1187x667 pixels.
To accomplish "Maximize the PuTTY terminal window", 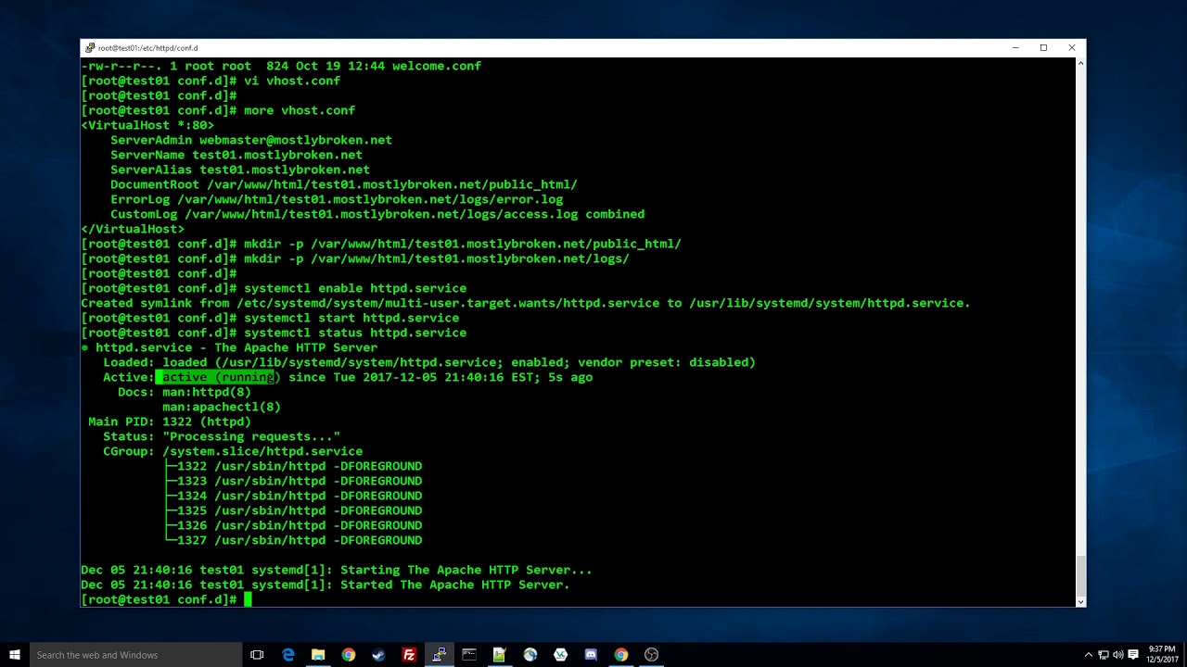I will tap(1043, 47).
